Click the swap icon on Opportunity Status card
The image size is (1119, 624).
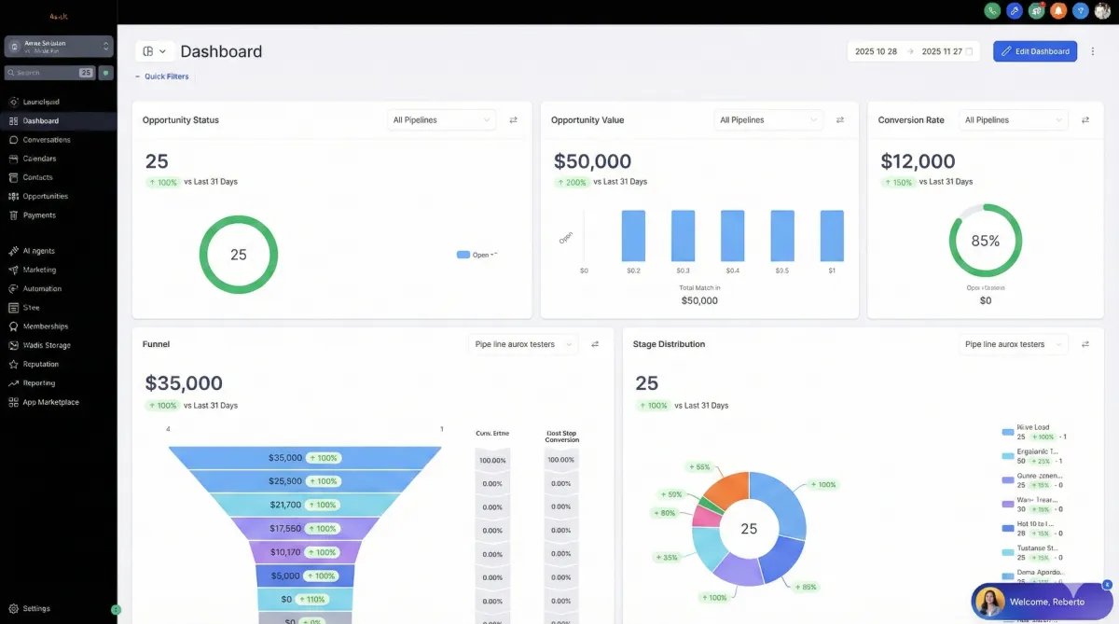click(513, 120)
